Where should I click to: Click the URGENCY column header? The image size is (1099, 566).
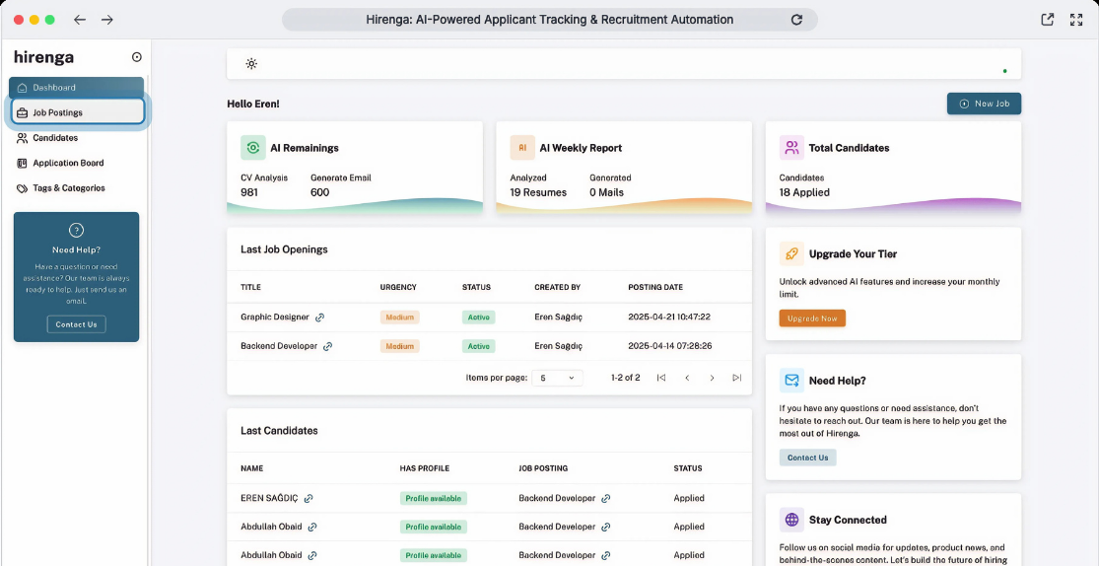[x=398, y=288]
